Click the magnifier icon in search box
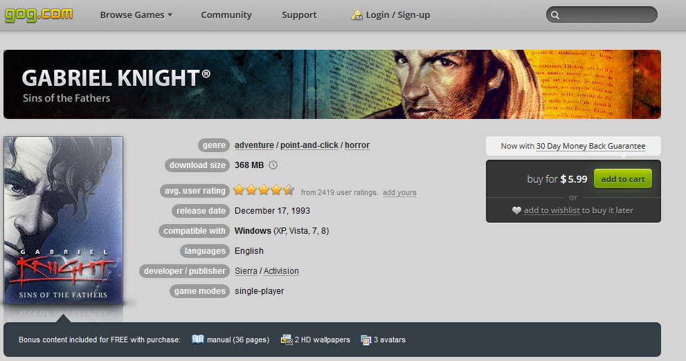The image size is (686, 361). pos(555,15)
